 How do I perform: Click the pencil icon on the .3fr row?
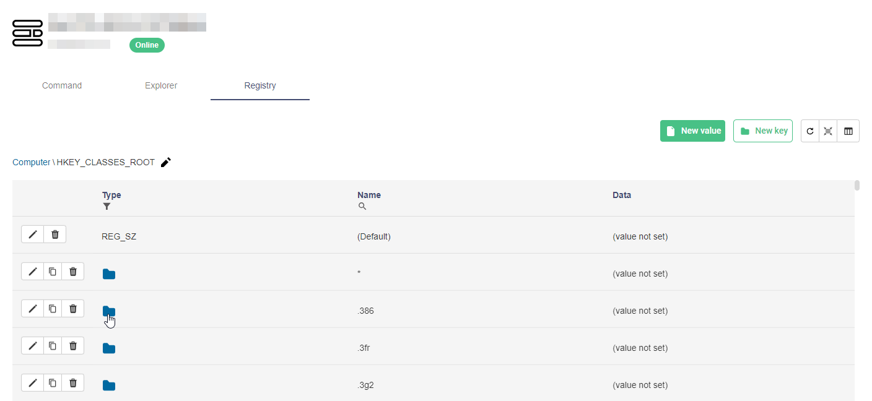pyautogui.click(x=33, y=345)
